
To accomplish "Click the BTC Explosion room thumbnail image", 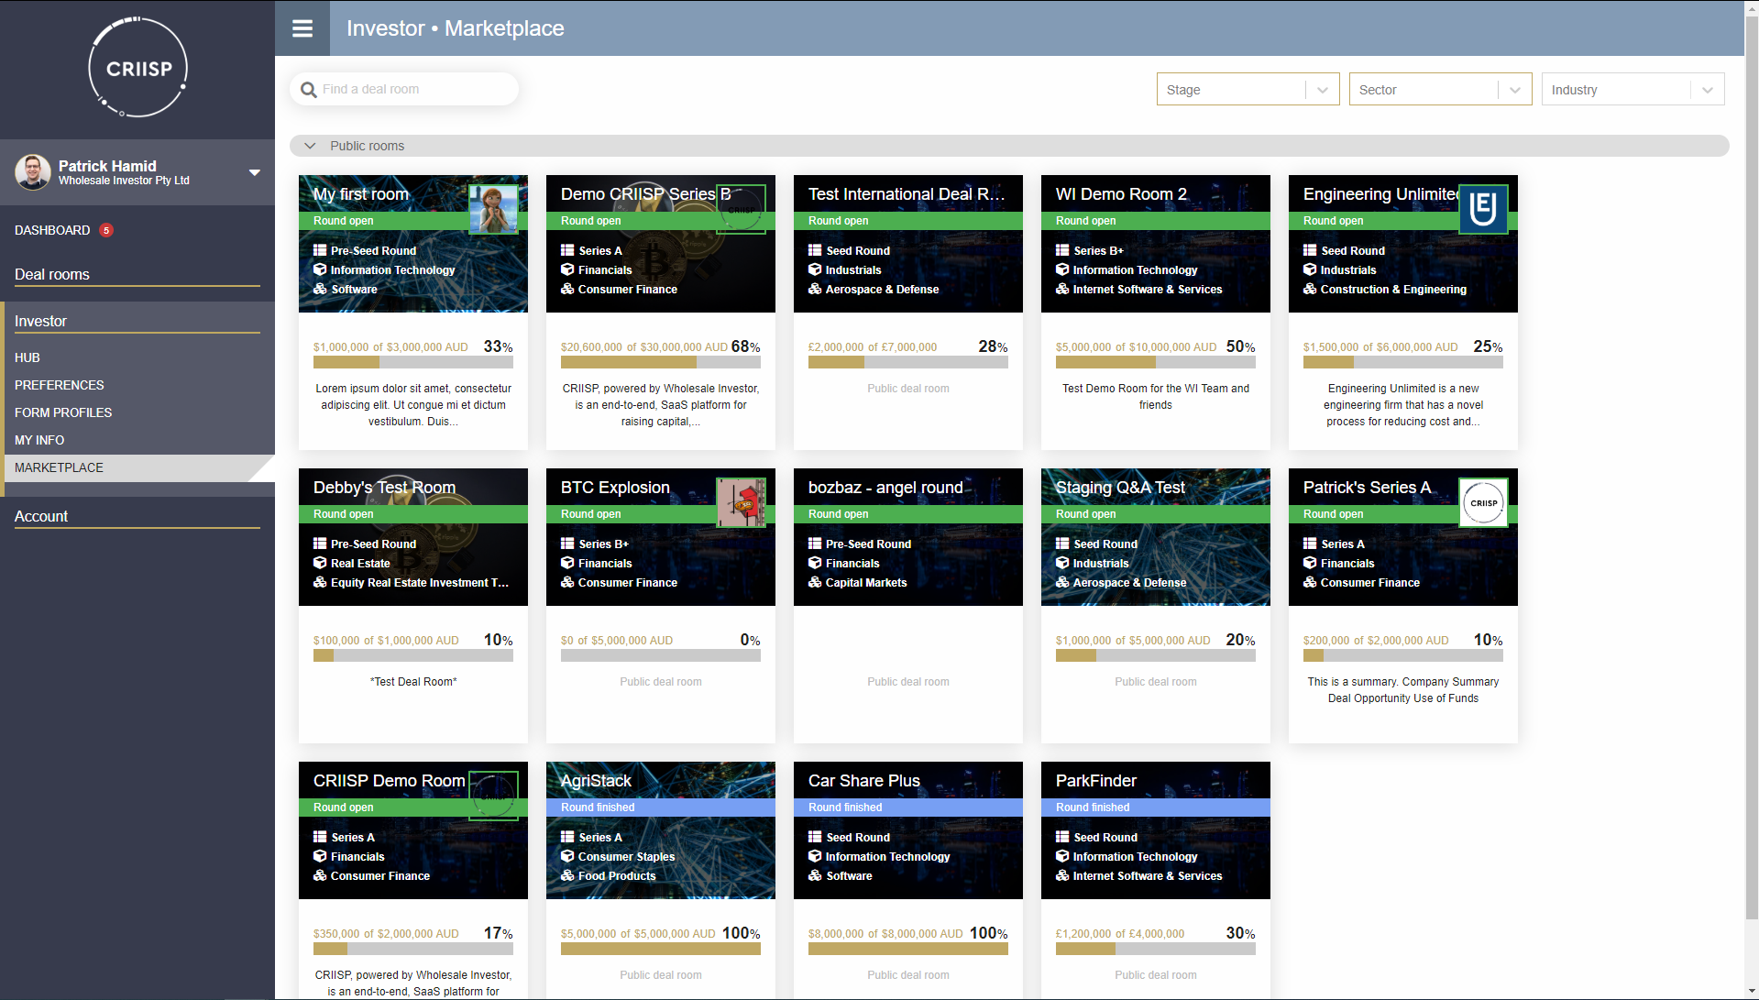I will pos(741,502).
